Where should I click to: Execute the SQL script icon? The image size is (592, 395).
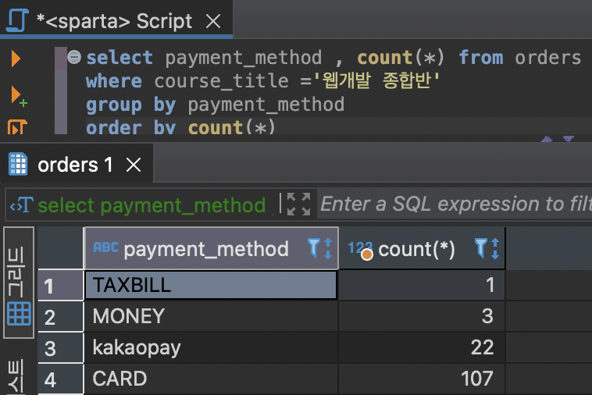pyautogui.click(x=17, y=127)
